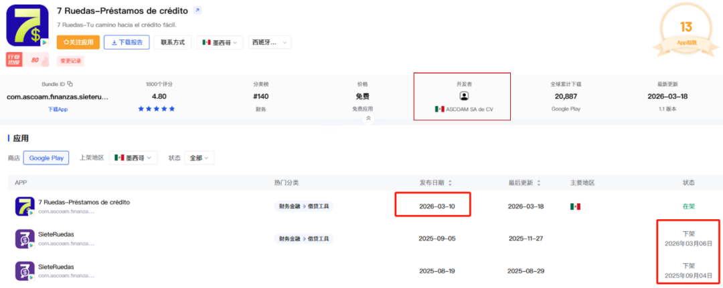Click the 行业热度 80 flame badge
This screenshot has height=288, width=723.
[x=27, y=59]
